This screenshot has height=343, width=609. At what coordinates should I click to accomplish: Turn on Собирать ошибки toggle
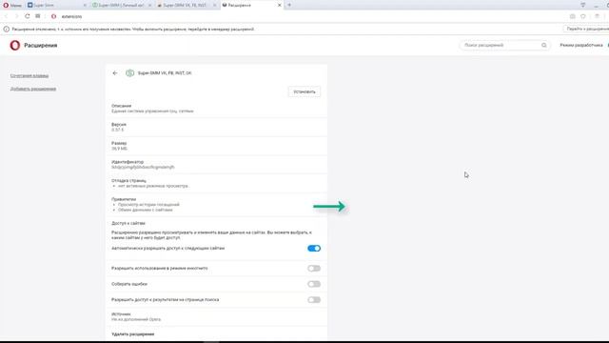coord(314,284)
